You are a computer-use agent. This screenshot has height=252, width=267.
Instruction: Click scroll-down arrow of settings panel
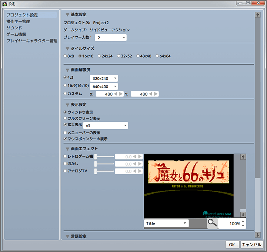[257, 235]
